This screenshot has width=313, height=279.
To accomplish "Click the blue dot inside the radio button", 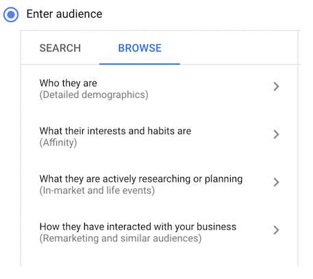I will point(11,14).
